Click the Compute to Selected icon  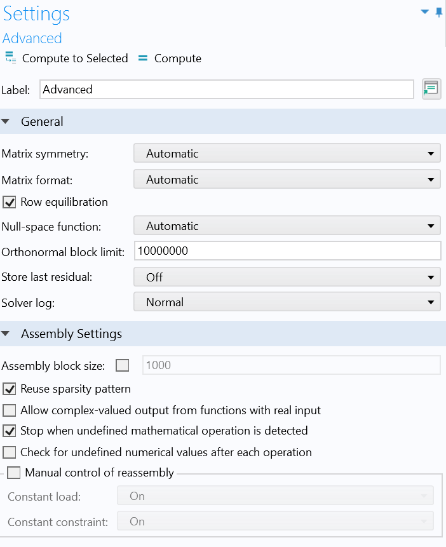click(10, 58)
